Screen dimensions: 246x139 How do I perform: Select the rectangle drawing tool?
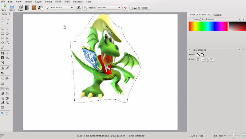coord(2,33)
